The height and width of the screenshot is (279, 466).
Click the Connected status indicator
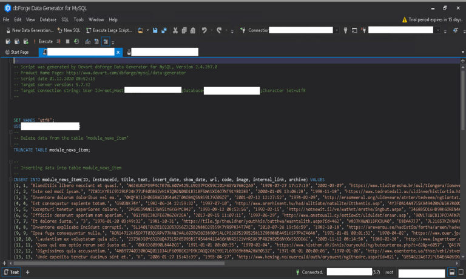tap(309, 272)
